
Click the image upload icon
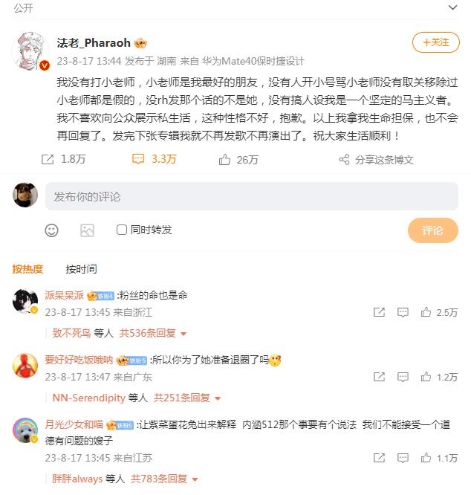pyautogui.click(x=87, y=230)
